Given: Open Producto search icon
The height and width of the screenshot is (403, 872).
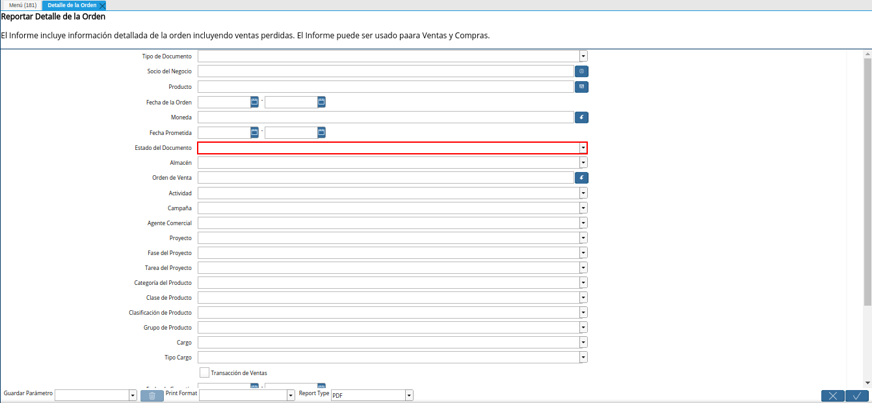Looking at the screenshot, I should tap(581, 86).
